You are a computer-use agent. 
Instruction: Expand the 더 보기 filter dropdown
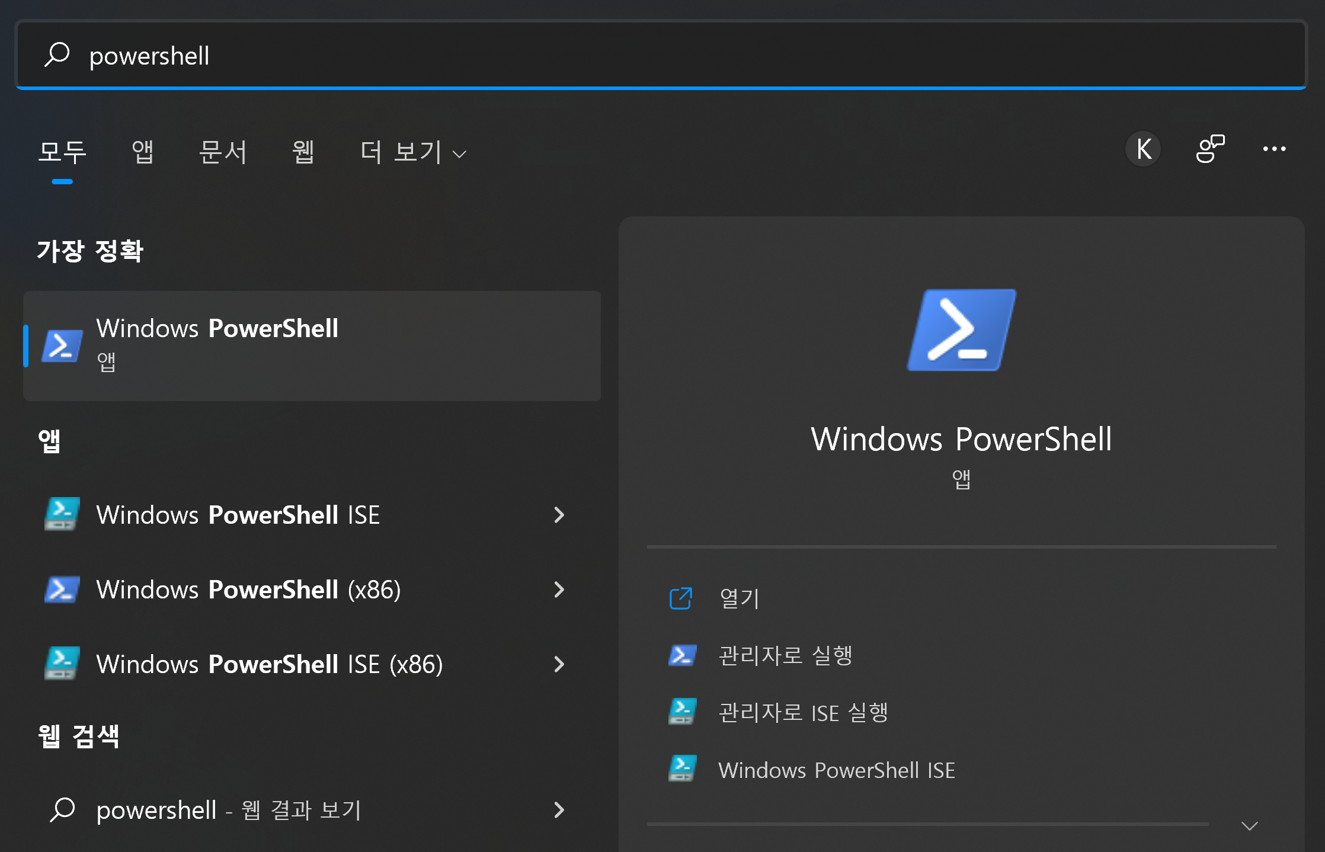click(413, 153)
